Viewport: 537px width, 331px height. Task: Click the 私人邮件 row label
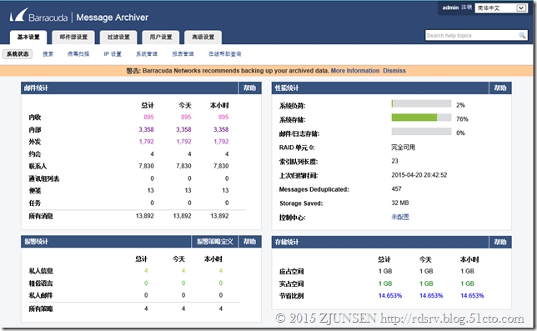click(x=41, y=295)
